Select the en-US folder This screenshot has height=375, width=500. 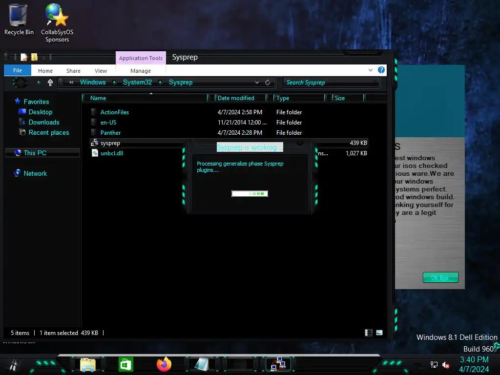click(108, 123)
